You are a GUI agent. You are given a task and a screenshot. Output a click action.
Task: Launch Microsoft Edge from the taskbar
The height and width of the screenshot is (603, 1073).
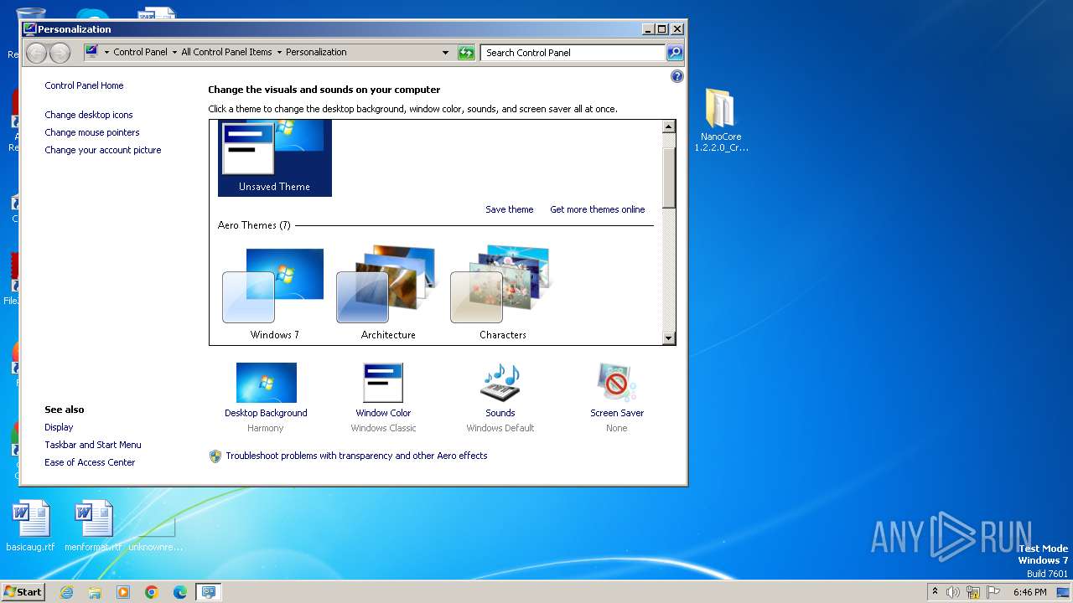[180, 592]
